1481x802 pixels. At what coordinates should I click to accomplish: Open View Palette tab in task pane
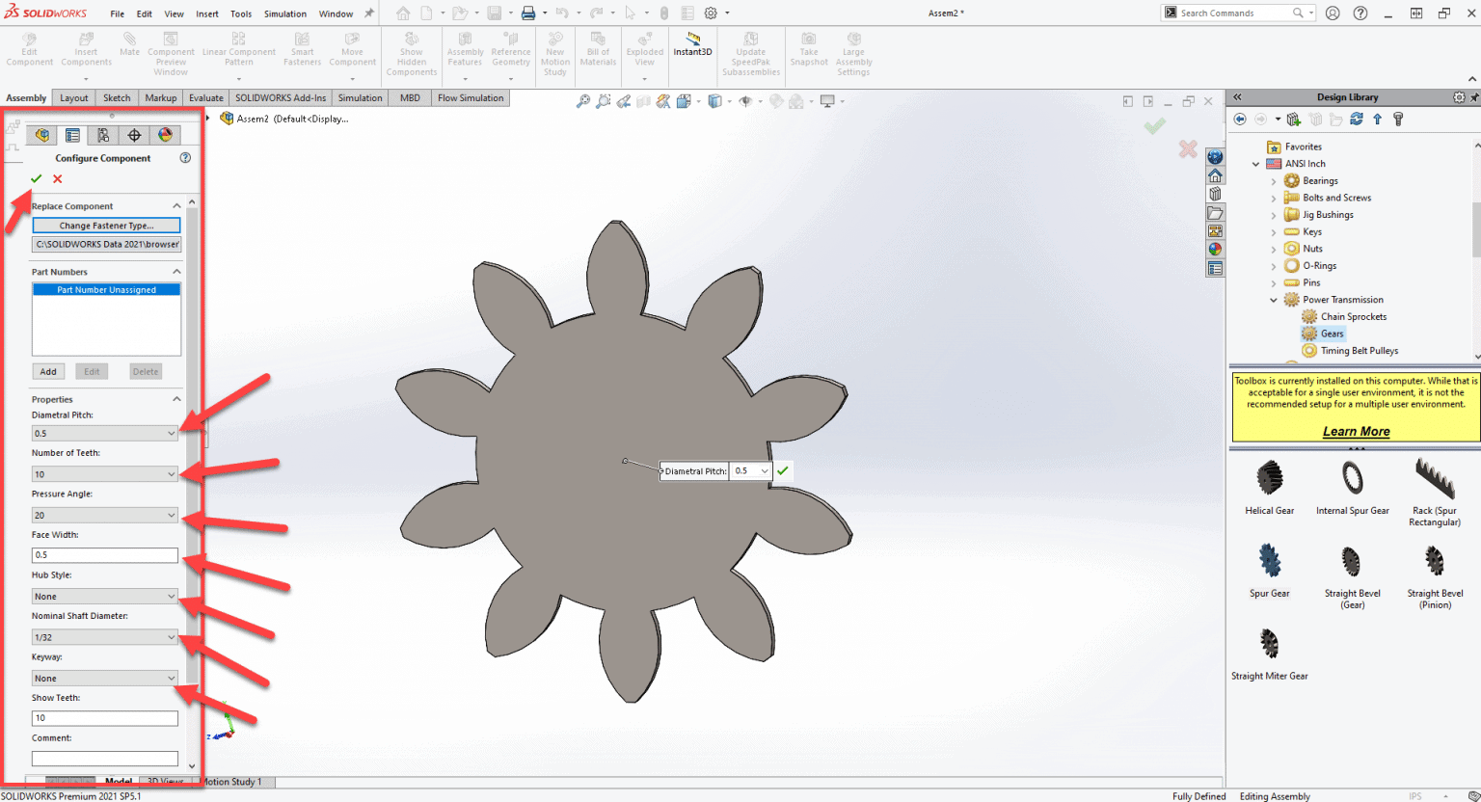coord(1215,231)
